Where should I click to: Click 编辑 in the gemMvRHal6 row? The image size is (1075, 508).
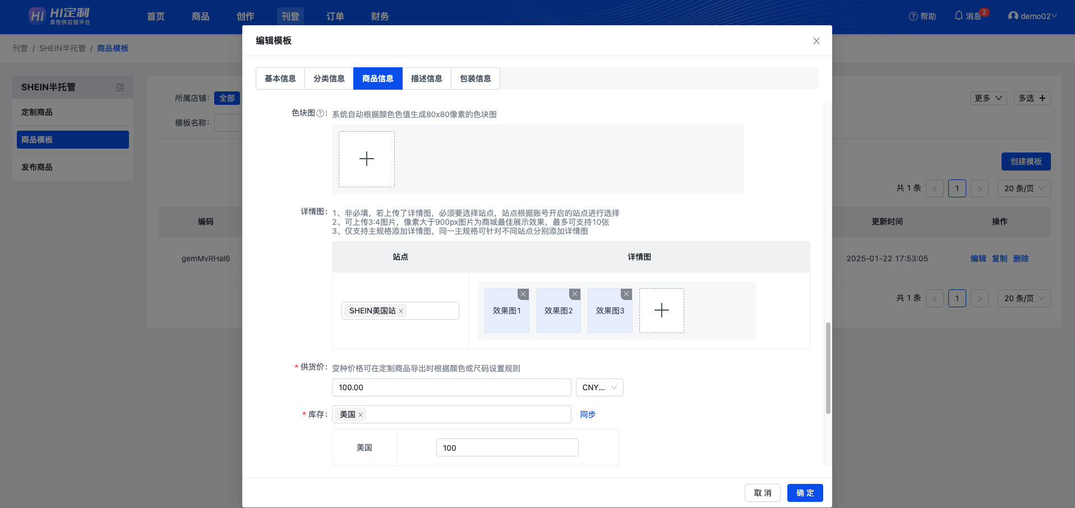[x=979, y=258]
